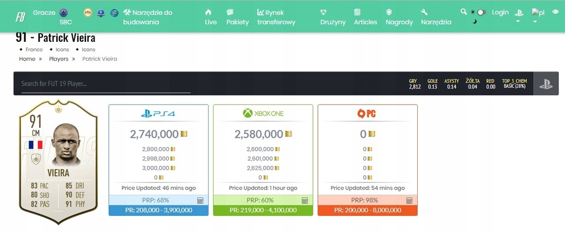The image size is (565, 233).
Task: Click the Pakiety cards icon
Action: click(x=230, y=12)
